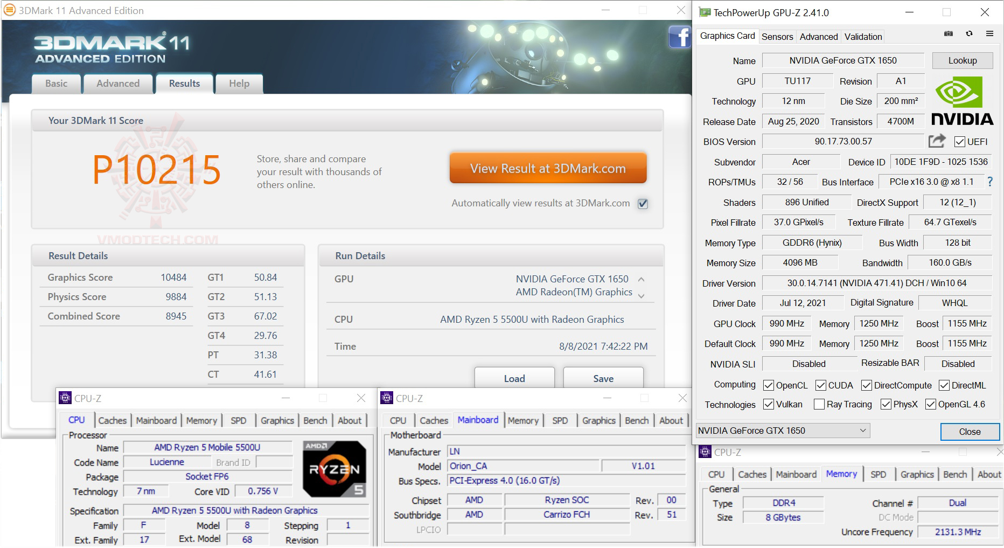1004x548 pixels.
Task: Click the Code Name field Lucienne
Action: (x=167, y=462)
